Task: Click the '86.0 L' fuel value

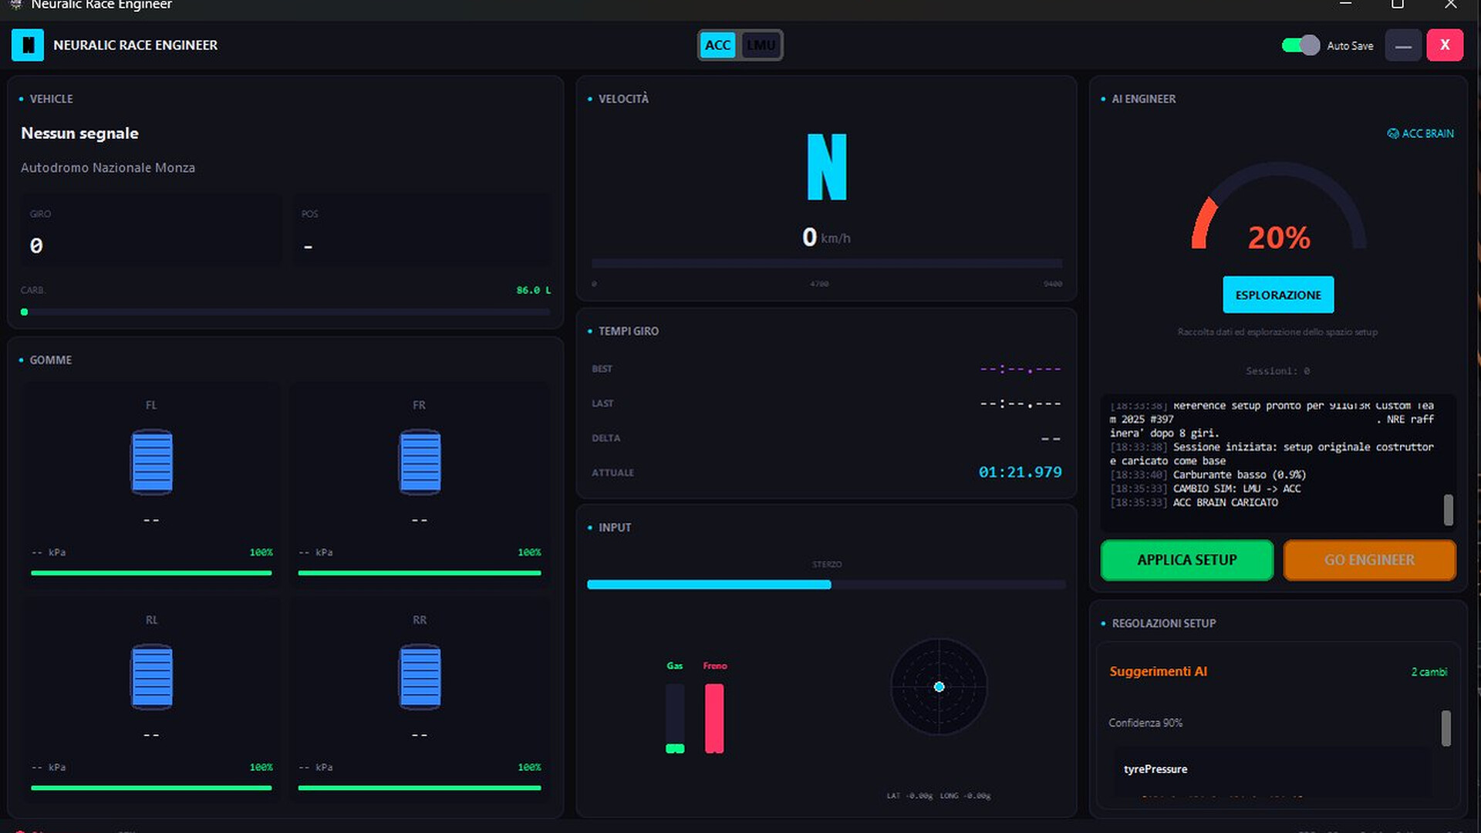Action: (x=534, y=290)
